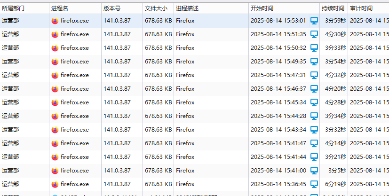Image resolution: width=389 pixels, height=196 pixels.
Task: Click Firefox icon in the 15:51:35 row
Action: click(x=55, y=34)
